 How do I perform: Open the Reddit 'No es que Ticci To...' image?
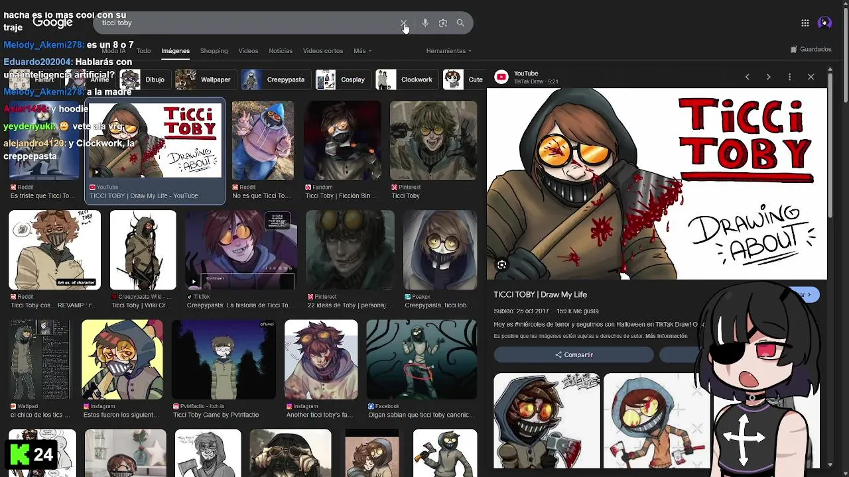click(263, 140)
